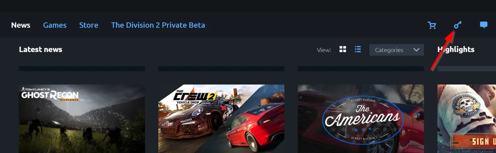Click the Highlights section heading
The image size is (496, 153).
(456, 49)
